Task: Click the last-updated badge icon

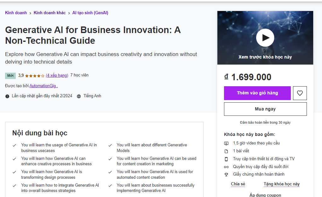Action: [7, 96]
